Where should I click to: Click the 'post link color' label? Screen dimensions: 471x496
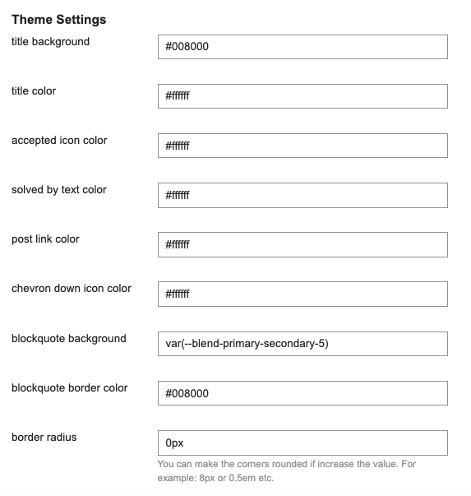tap(45, 239)
